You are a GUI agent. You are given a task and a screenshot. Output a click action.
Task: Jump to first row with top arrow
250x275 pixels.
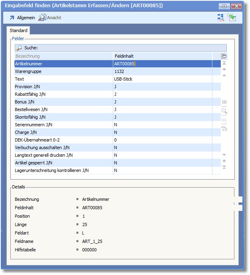(x=224, y=63)
